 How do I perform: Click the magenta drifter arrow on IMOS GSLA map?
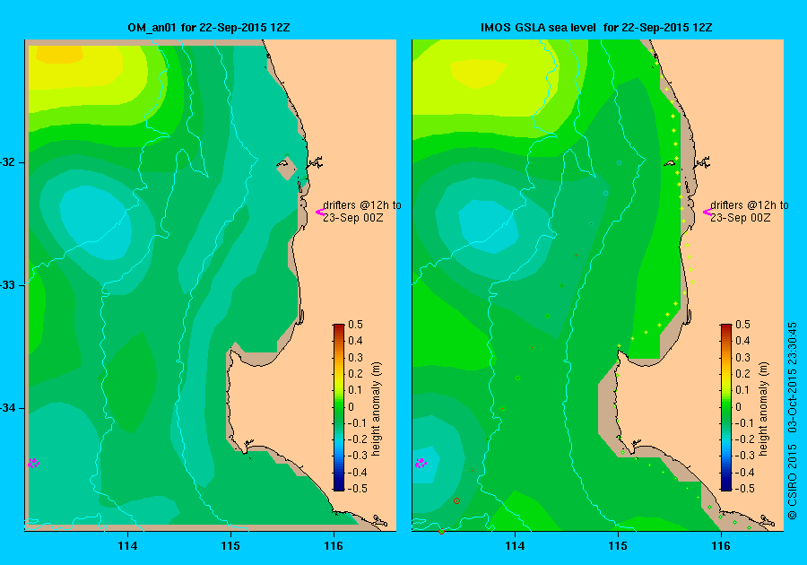(707, 212)
